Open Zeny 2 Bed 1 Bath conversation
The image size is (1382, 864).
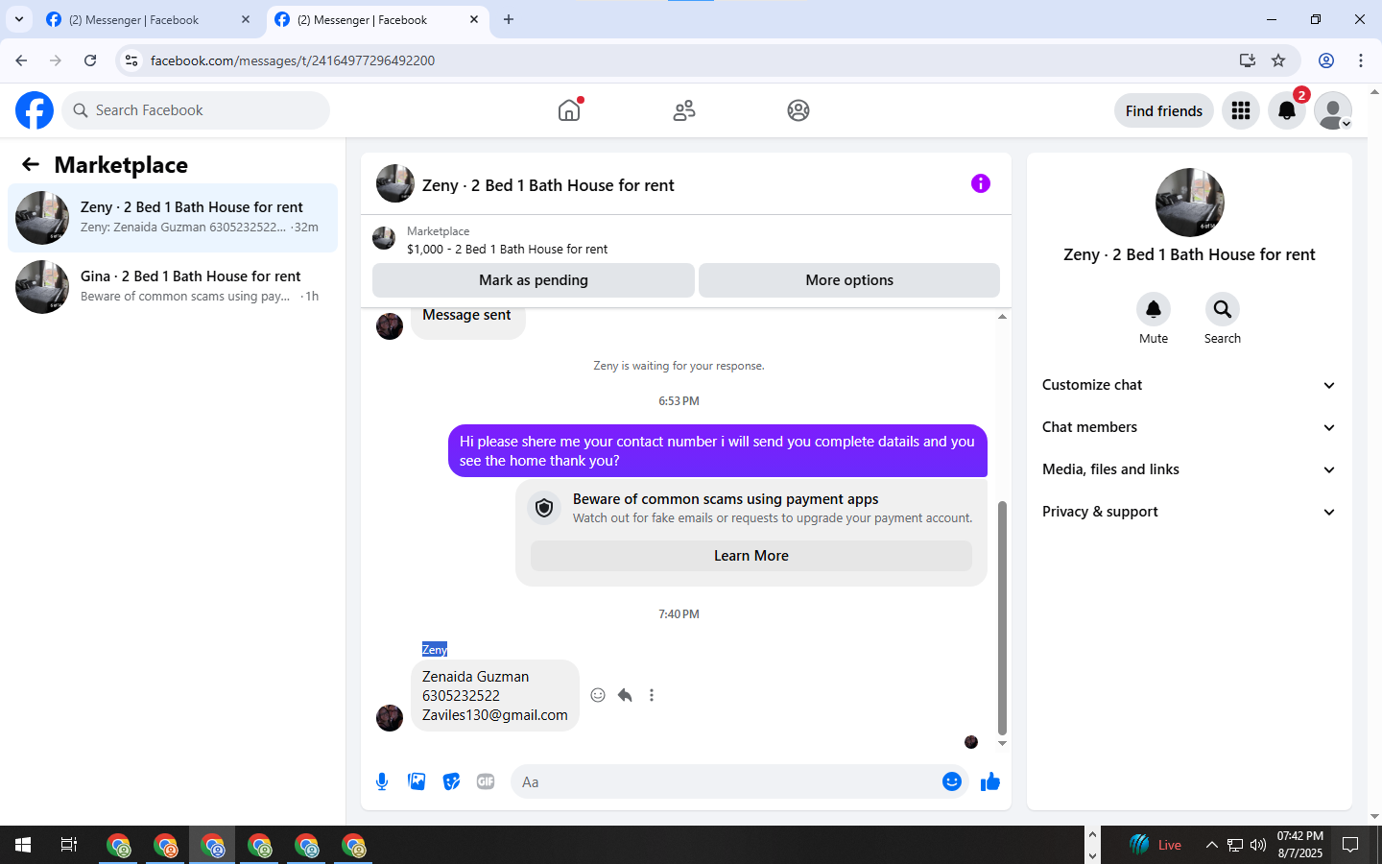pos(173,218)
